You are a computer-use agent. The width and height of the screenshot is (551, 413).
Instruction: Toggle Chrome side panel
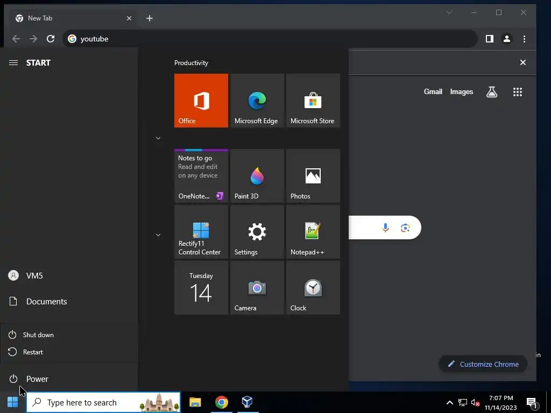490,39
